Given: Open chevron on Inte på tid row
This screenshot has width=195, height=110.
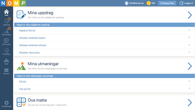Looking at the screenshot, I should 189,88.
